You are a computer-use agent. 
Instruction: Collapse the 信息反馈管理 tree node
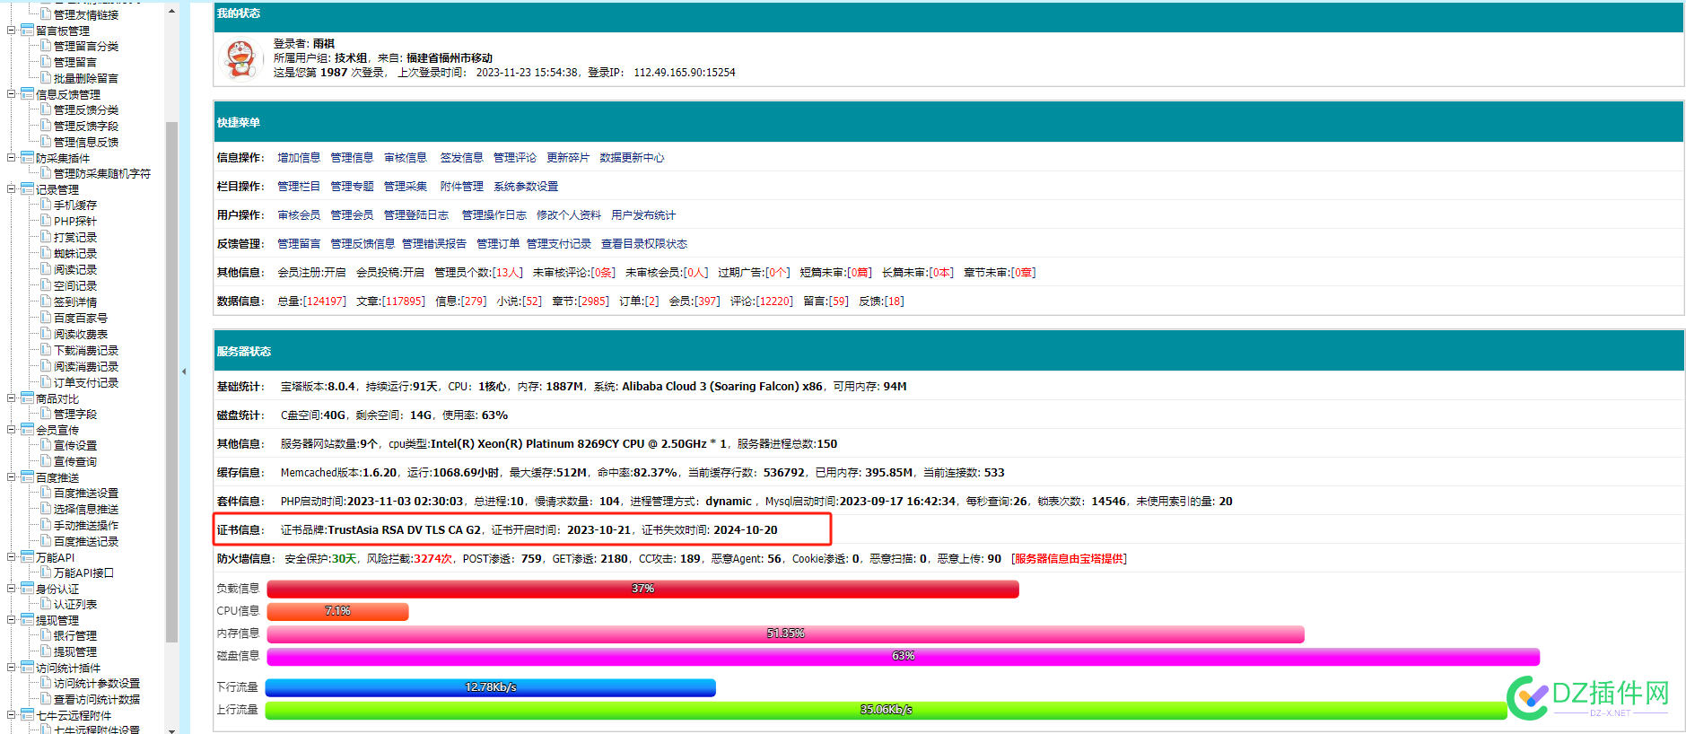pos(12,94)
